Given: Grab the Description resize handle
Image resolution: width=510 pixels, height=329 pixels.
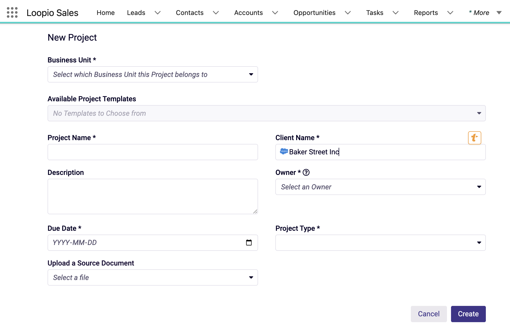Looking at the screenshot, I should click(255, 211).
